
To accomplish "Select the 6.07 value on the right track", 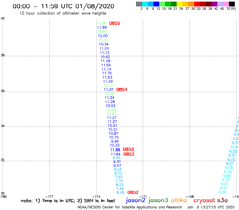I will pyautogui.click(x=230, y=163).
